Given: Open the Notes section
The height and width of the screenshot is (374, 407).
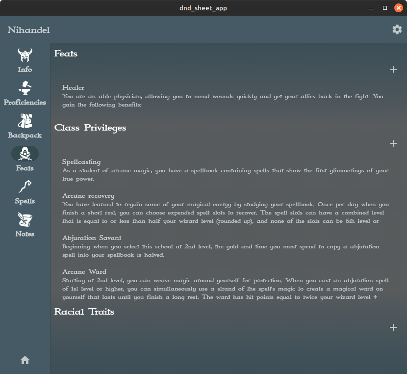Looking at the screenshot, I should coord(25,224).
